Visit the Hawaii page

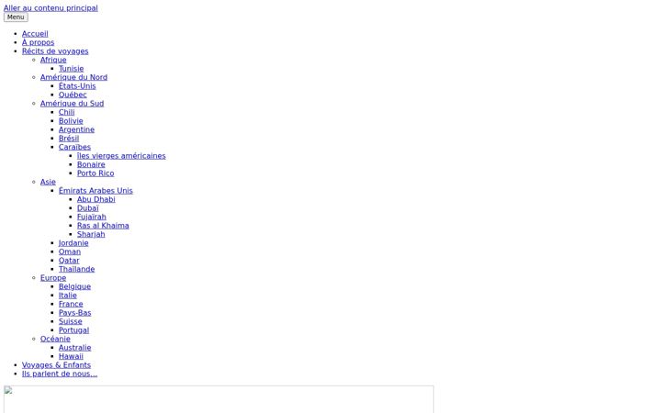click(71, 356)
